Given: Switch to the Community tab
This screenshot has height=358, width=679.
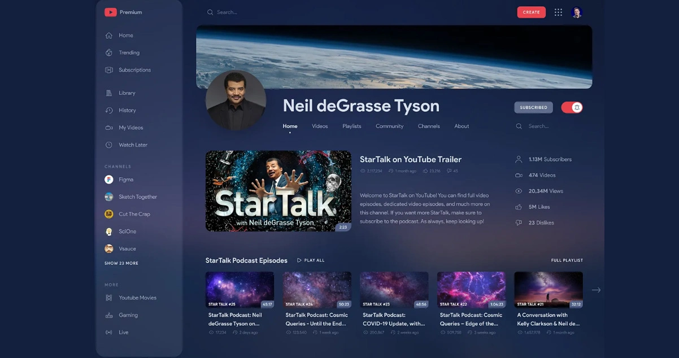Looking at the screenshot, I should click(390, 126).
